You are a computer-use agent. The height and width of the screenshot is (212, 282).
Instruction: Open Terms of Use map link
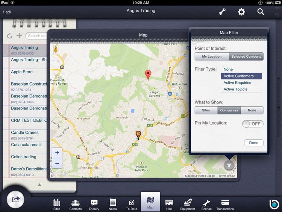coord(227,176)
